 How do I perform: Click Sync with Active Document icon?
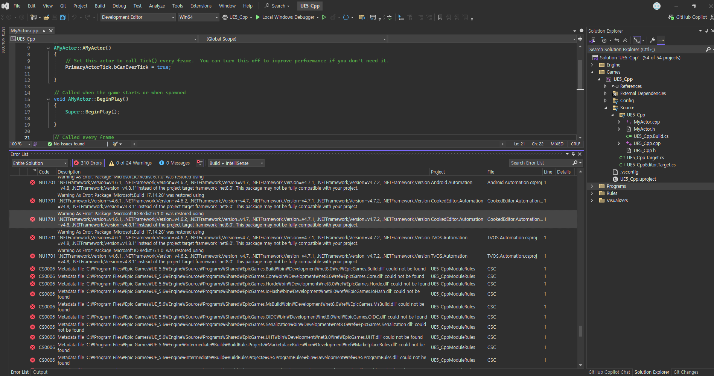point(617,40)
